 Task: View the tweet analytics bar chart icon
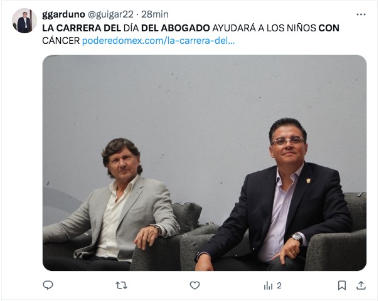268,285
